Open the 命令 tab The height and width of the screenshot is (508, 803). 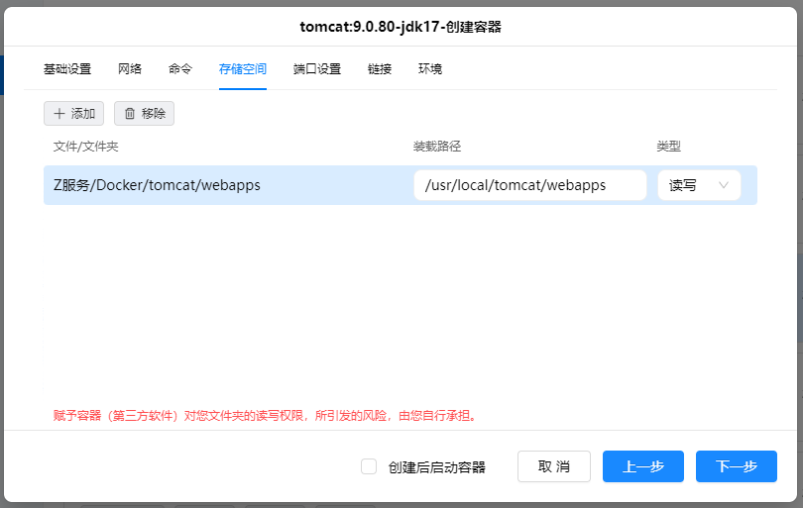(x=180, y=69)
